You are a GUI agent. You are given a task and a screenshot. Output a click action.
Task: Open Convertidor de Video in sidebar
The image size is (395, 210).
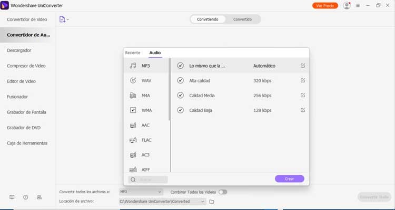(27, 19)
